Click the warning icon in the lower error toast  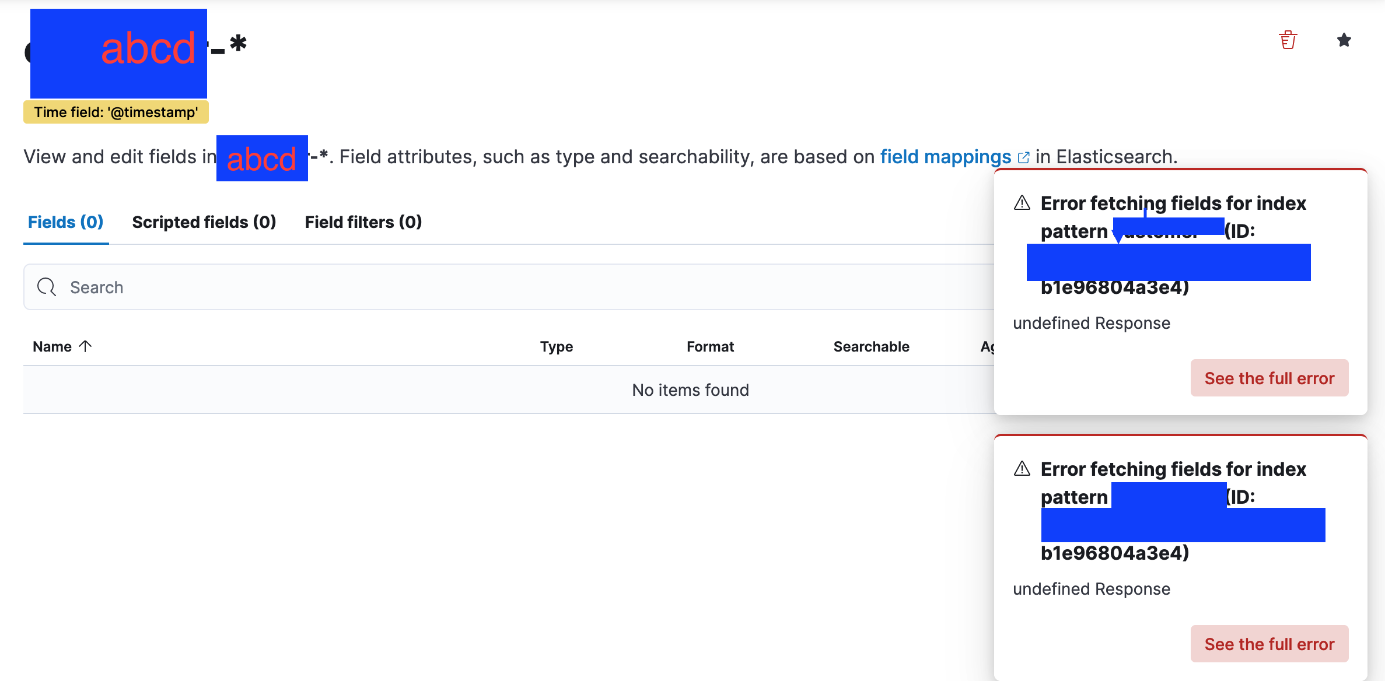click(x=1022, y=469)
